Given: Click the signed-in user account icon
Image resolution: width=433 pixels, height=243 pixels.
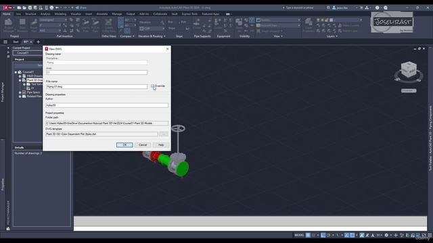Looking at the screenshot, I should point(334,7).
